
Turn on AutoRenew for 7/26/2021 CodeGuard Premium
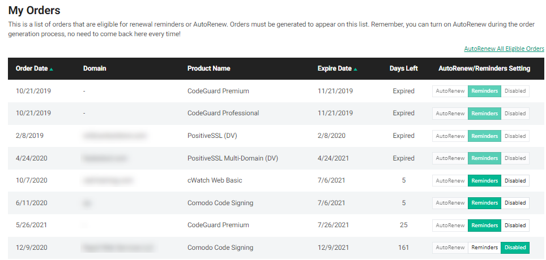450,226
